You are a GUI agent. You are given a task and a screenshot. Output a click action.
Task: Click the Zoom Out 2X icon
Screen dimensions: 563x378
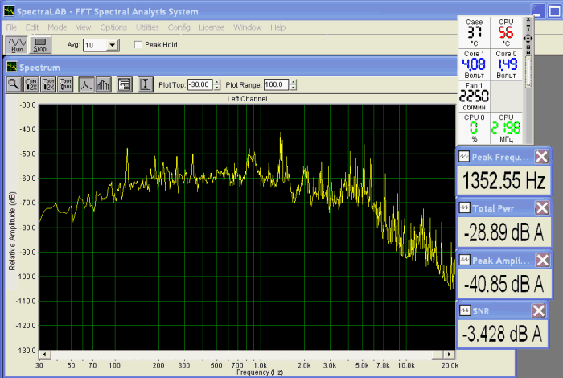pos(50,84)
